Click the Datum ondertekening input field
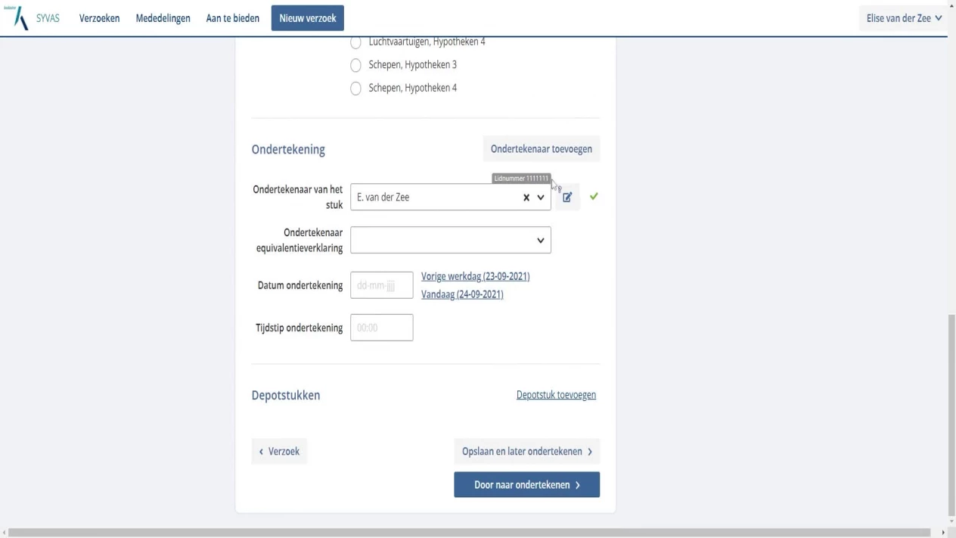 tap(381, 286)
